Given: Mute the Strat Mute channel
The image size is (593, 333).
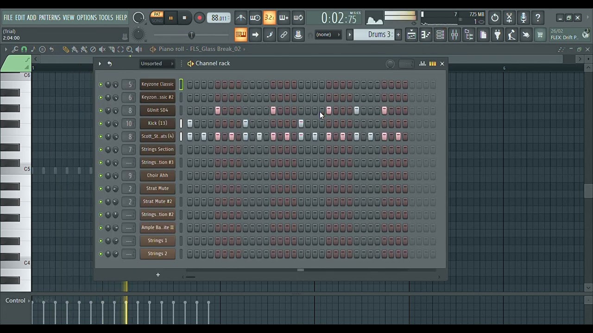Looking at the screenshot, I should coord(101,189).
